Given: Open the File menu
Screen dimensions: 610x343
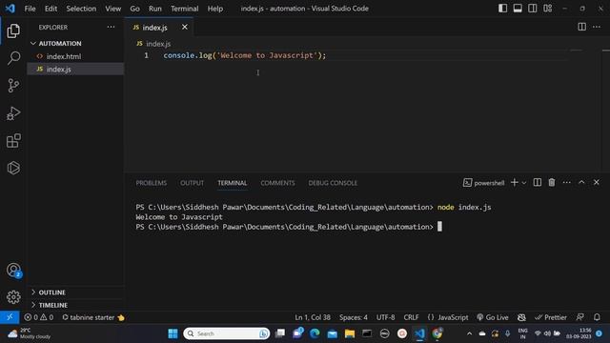Looking at the screenshot, I should 30,9.
